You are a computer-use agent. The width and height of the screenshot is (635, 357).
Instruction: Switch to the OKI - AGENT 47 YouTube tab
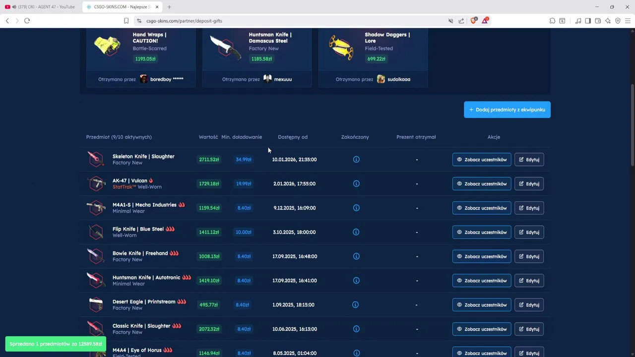41,7
